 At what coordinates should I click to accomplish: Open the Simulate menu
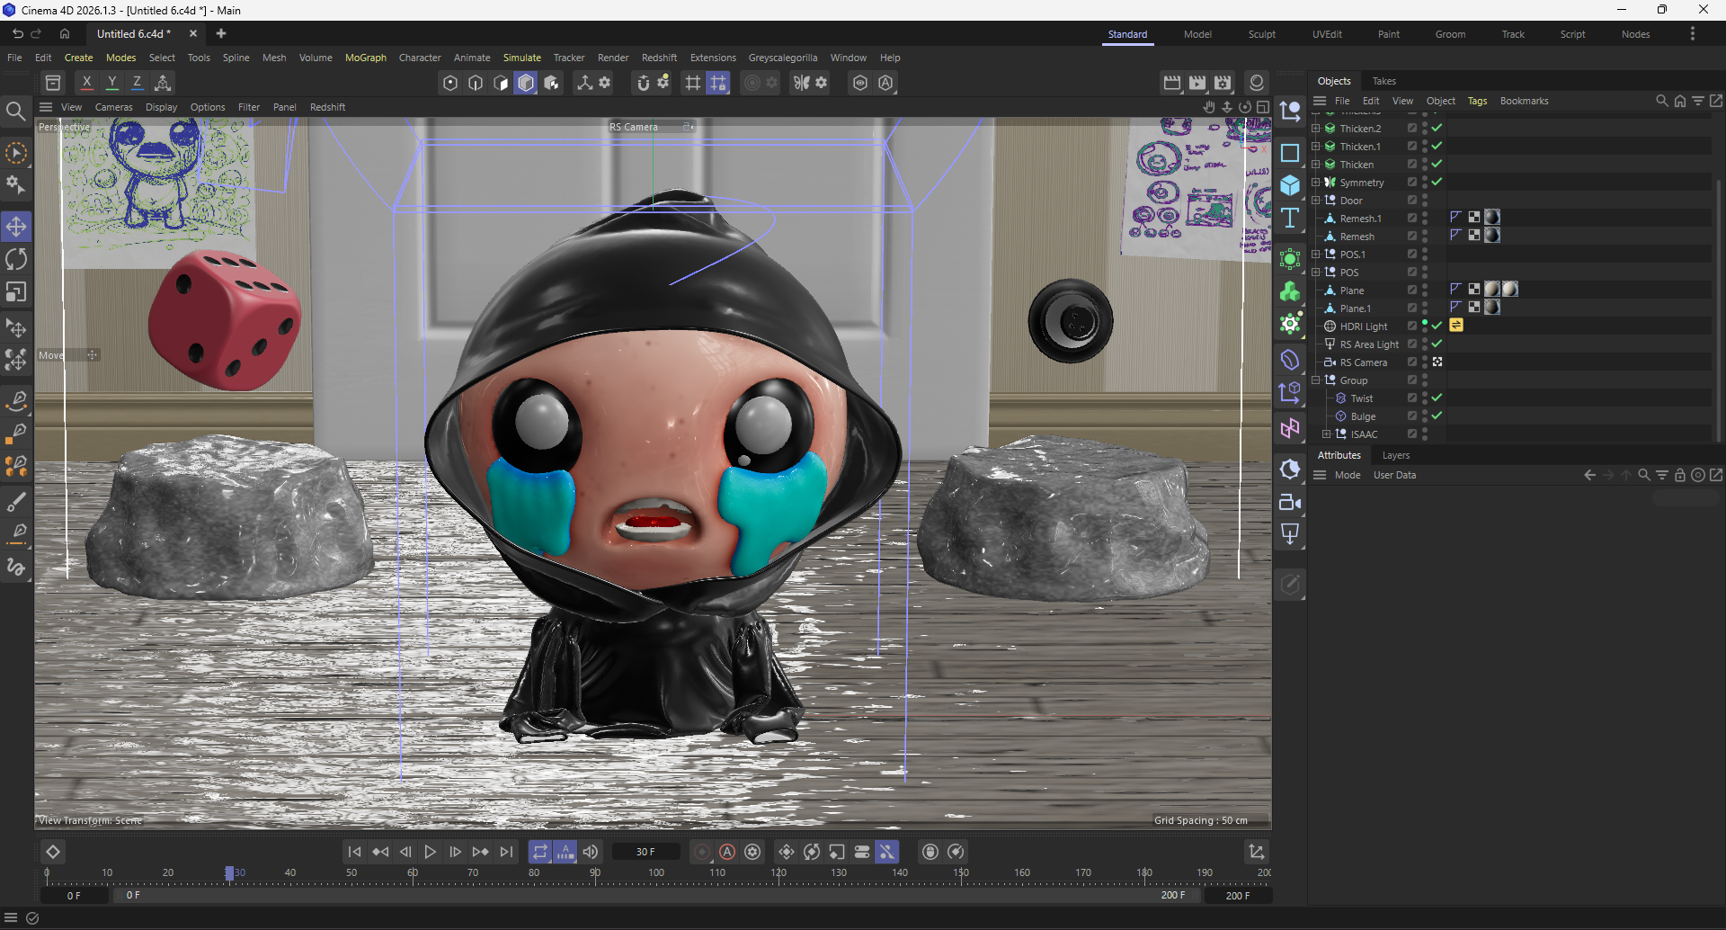[x=521, y=58]
